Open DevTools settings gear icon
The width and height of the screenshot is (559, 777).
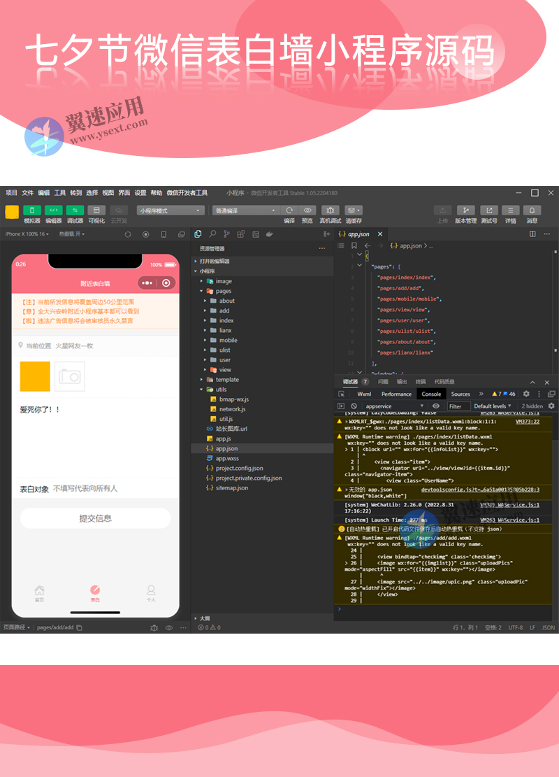click(x=526, y=394)
